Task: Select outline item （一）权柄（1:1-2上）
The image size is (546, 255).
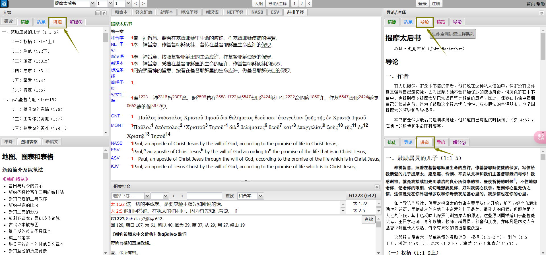Action: [x=33, y=42]
